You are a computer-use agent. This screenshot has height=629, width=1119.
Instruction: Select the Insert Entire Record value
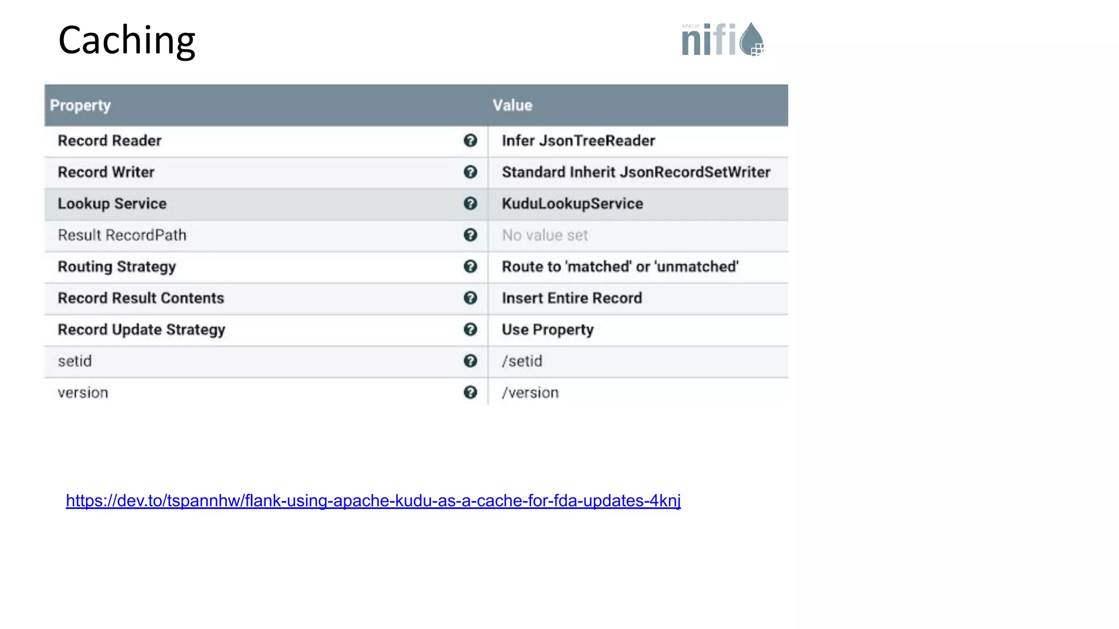click(572, 298)
